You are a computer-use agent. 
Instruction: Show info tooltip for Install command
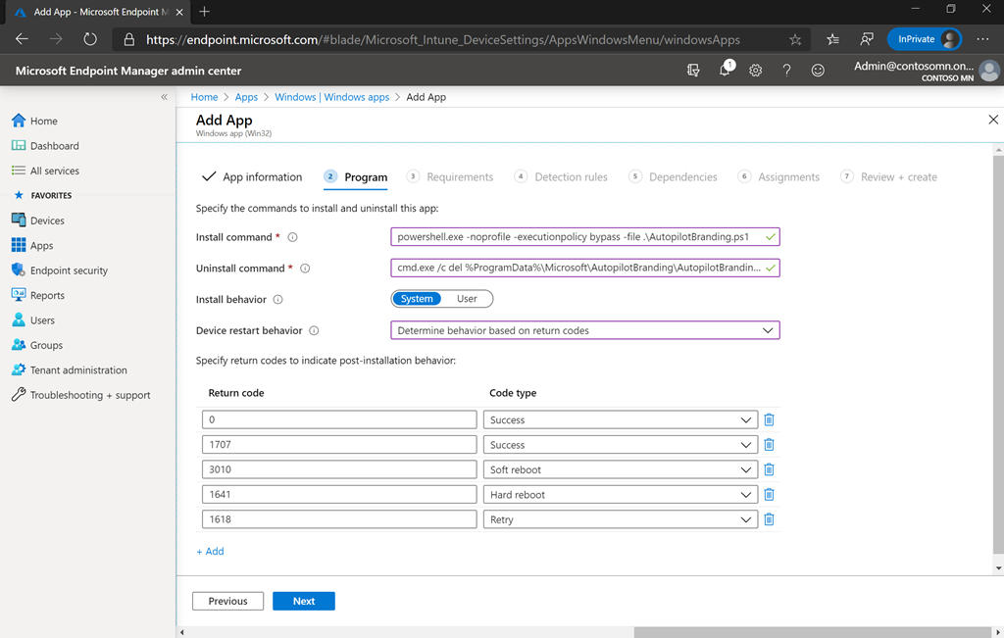(x=292, y=237)
